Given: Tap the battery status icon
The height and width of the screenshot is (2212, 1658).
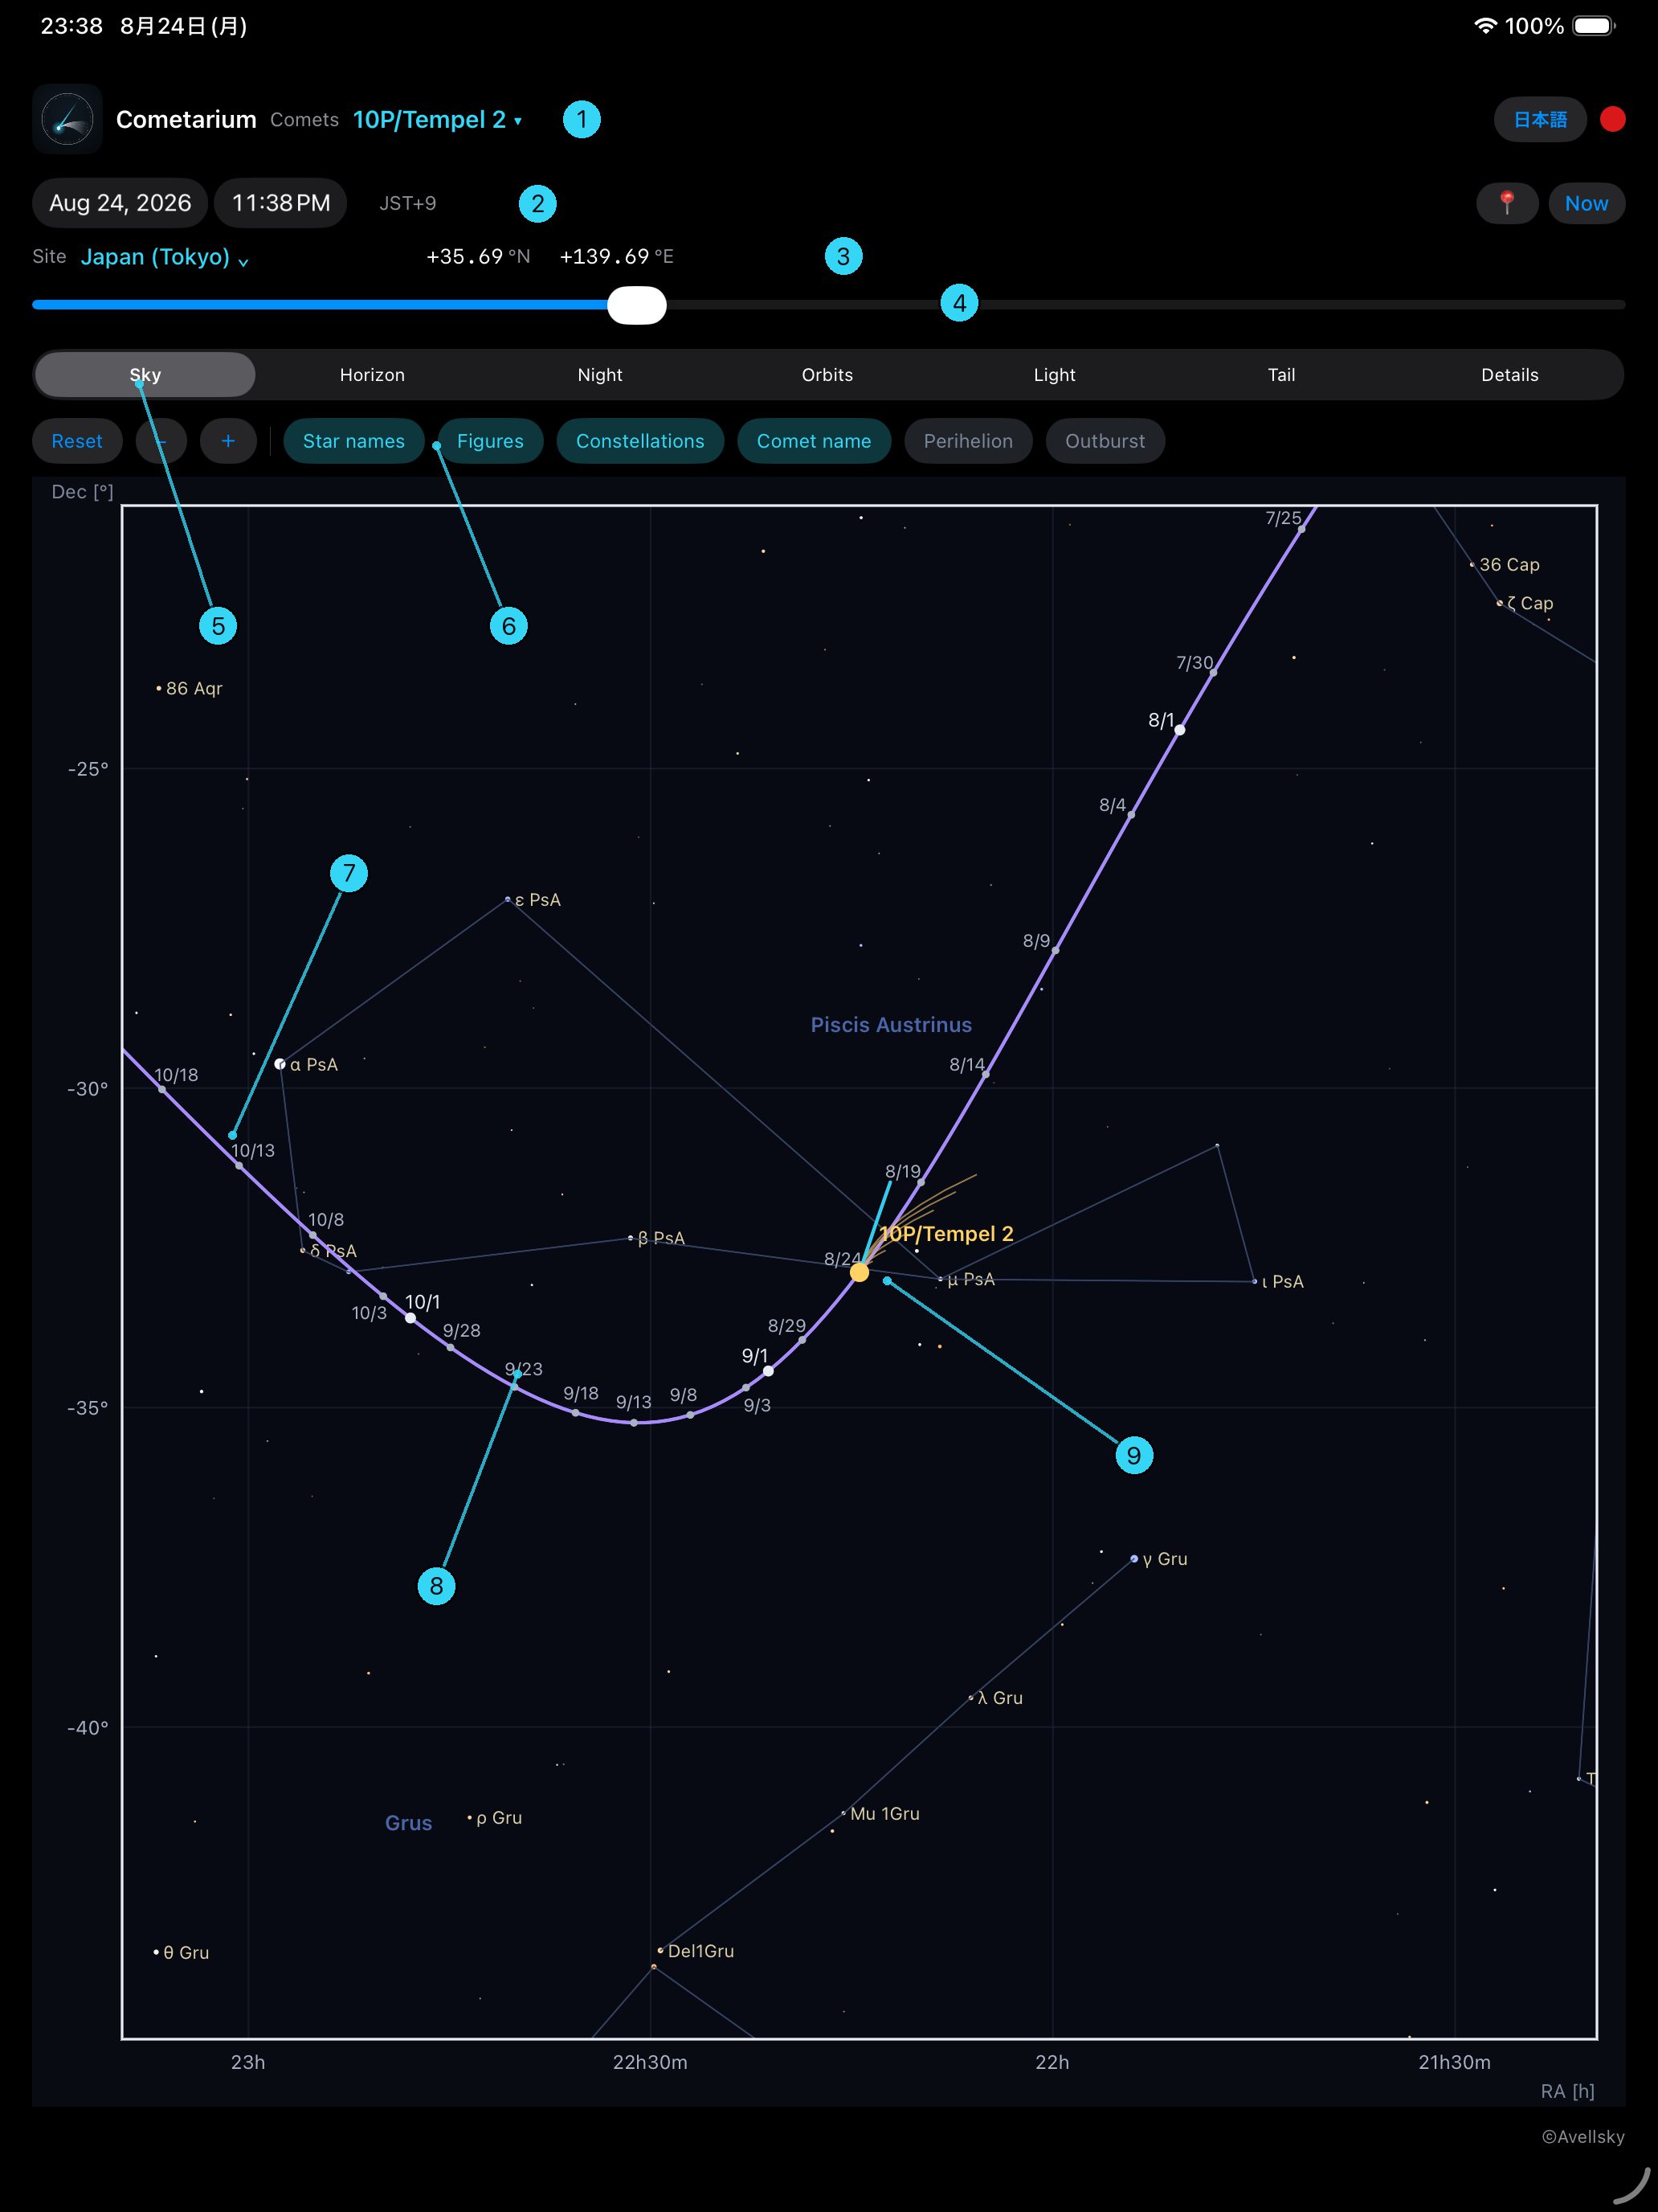Looking at the screenshot, I should tap(1594, 26).
